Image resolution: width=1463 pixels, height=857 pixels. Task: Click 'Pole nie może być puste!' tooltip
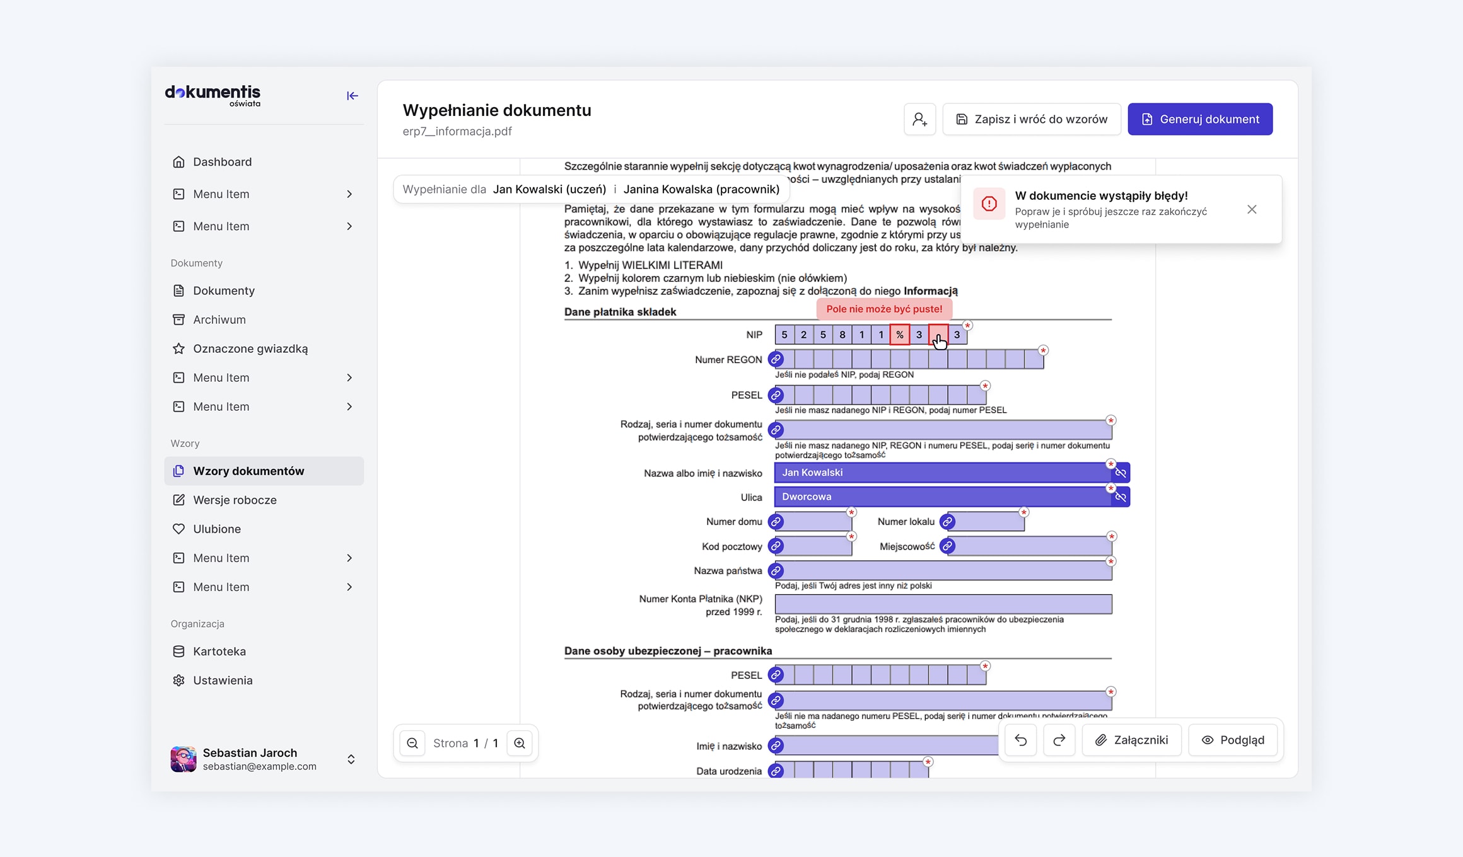pos(884,309)
